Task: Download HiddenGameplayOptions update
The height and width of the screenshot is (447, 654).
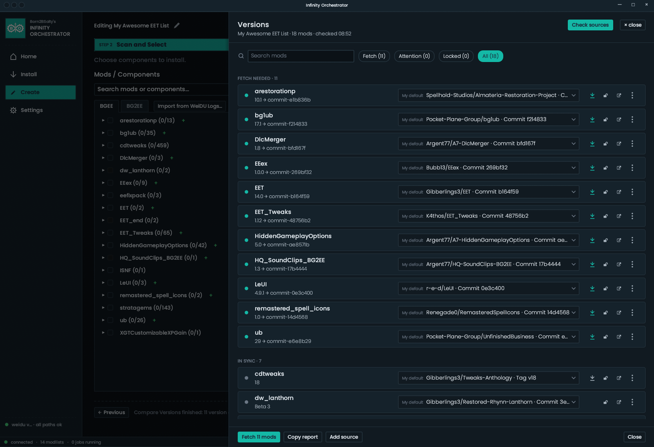Action: 592,240
